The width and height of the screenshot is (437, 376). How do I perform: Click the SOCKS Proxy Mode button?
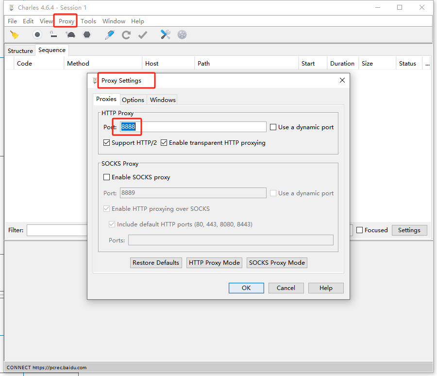coord(277,263)
